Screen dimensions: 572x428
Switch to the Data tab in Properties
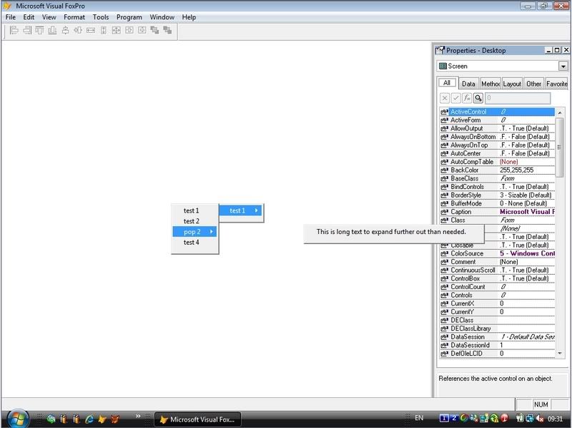click(x=468, y=84)
